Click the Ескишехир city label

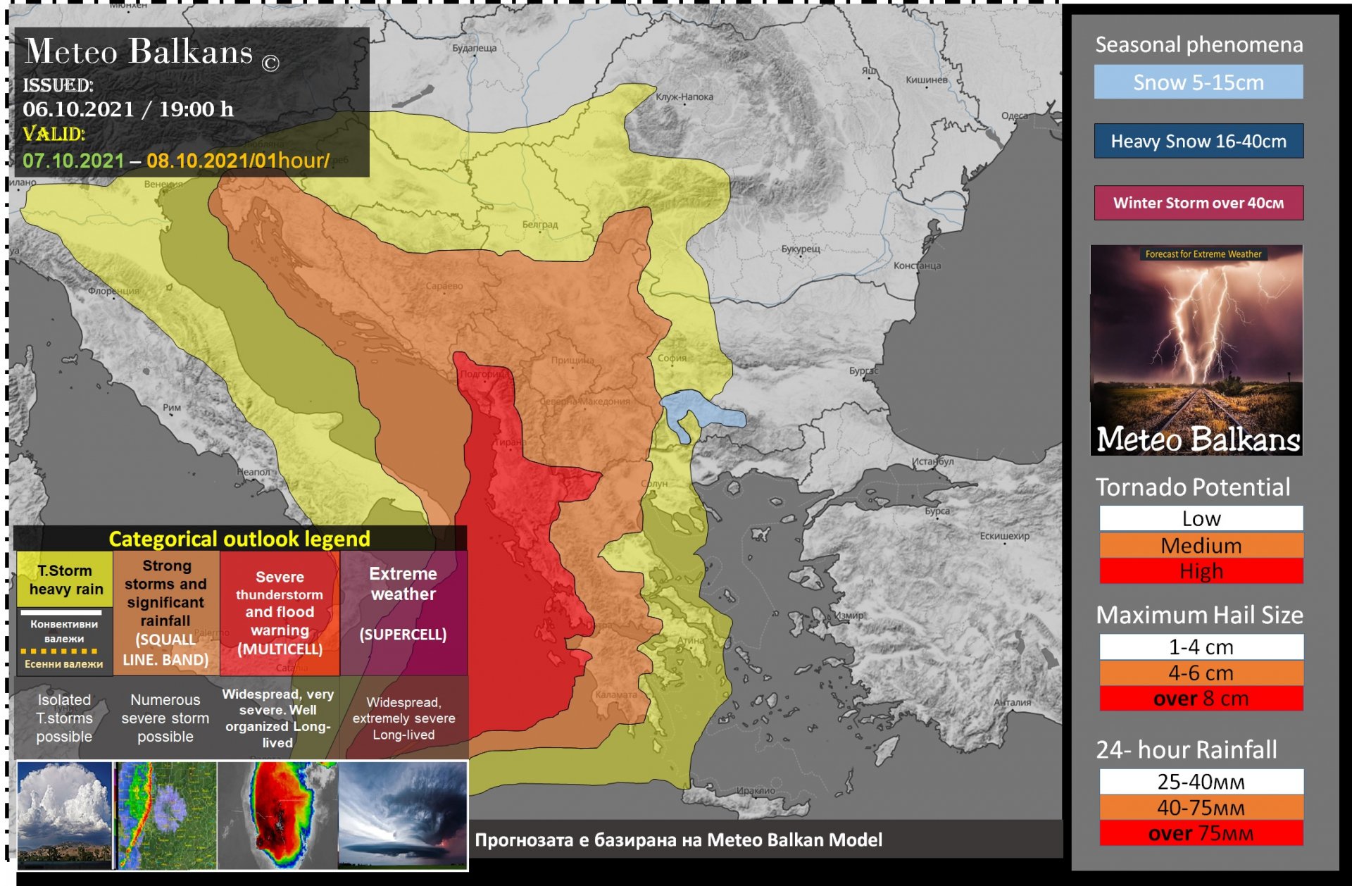(x=1005, y=536)
